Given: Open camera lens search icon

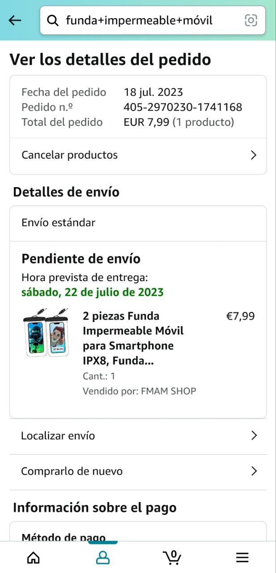Looking at the screenshot, I should pyautogui.click(x=251, y=20).
